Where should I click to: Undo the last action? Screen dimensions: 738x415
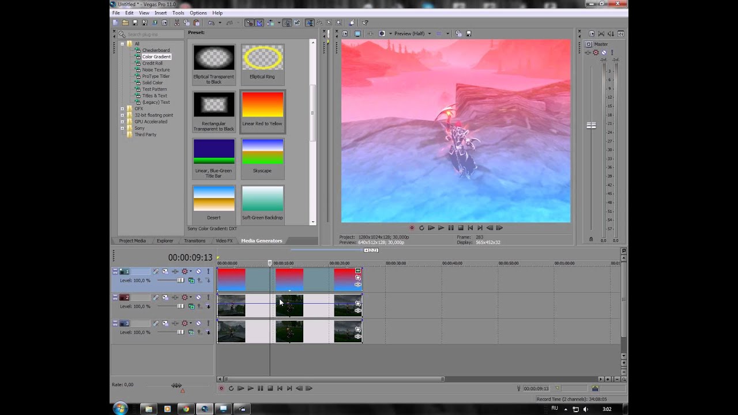[211, 23]
